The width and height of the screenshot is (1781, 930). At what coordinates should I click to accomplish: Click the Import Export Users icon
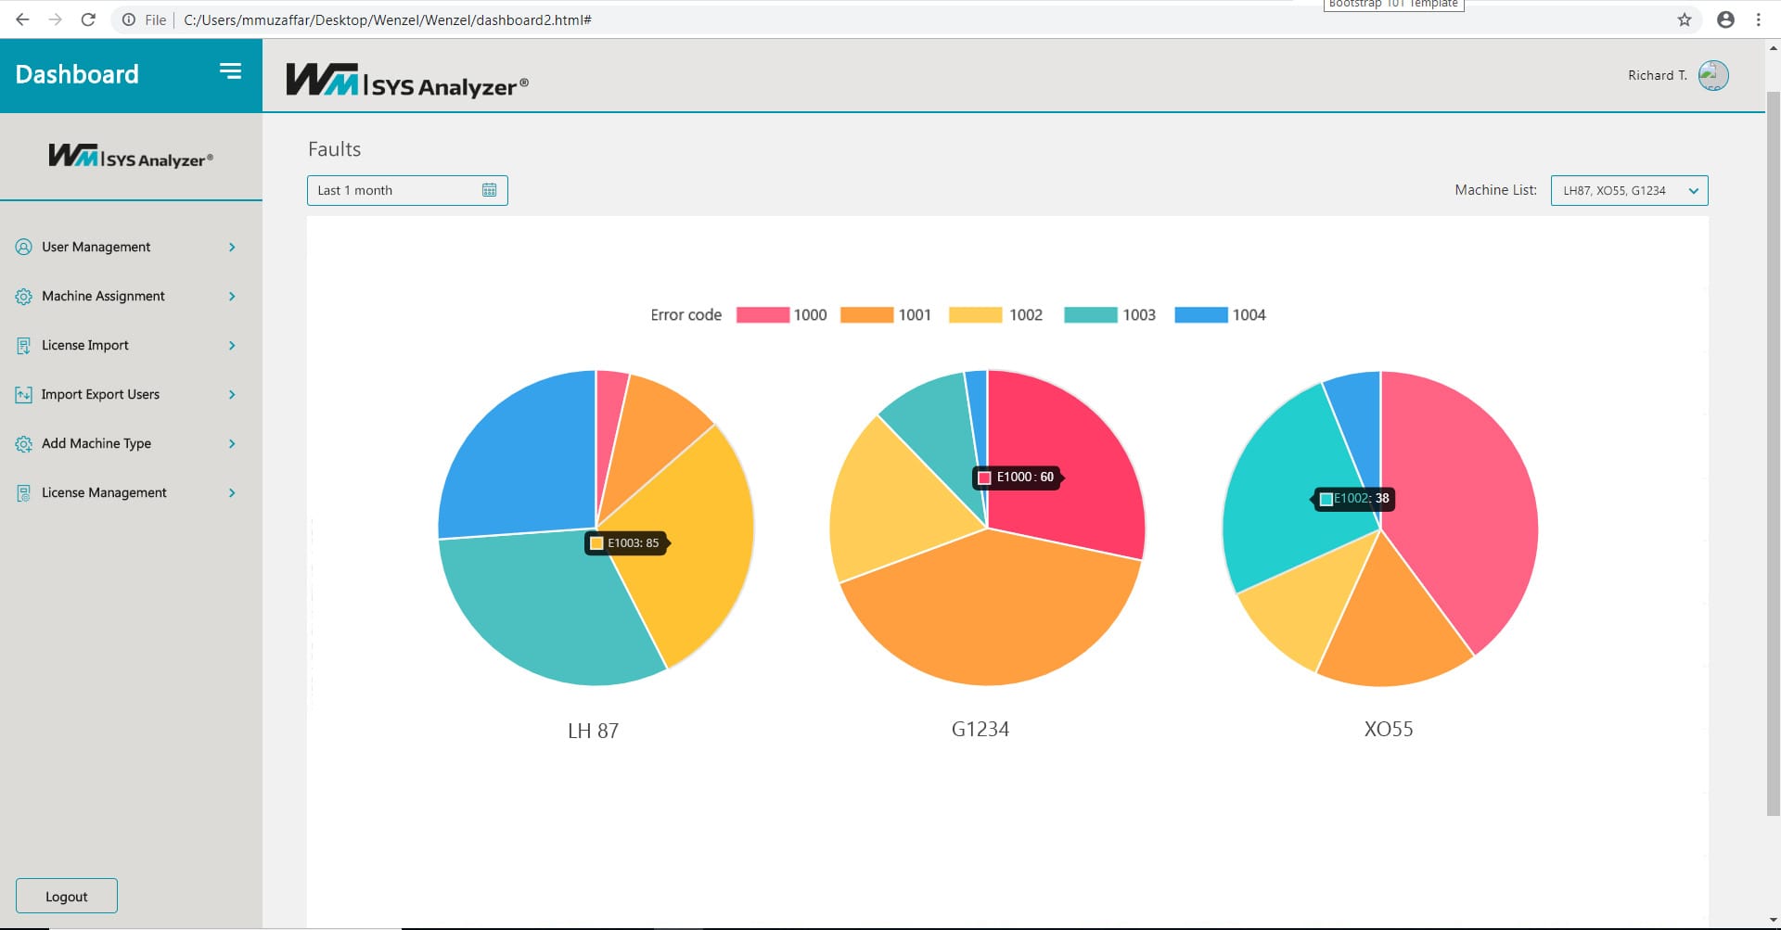pyautogui.click(x=24, y=395)
